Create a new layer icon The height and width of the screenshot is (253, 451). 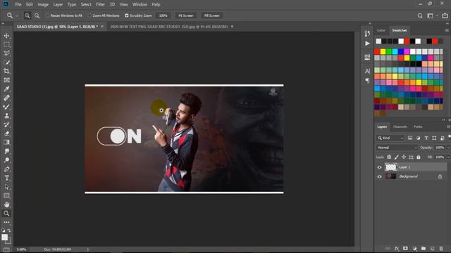[x=432, y=248]
